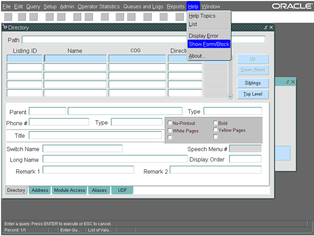
Task: Open the Window menu
Action: coord(211,7)
